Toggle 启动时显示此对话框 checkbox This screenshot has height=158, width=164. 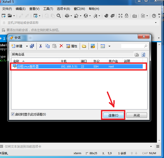(x=13, y=114)
